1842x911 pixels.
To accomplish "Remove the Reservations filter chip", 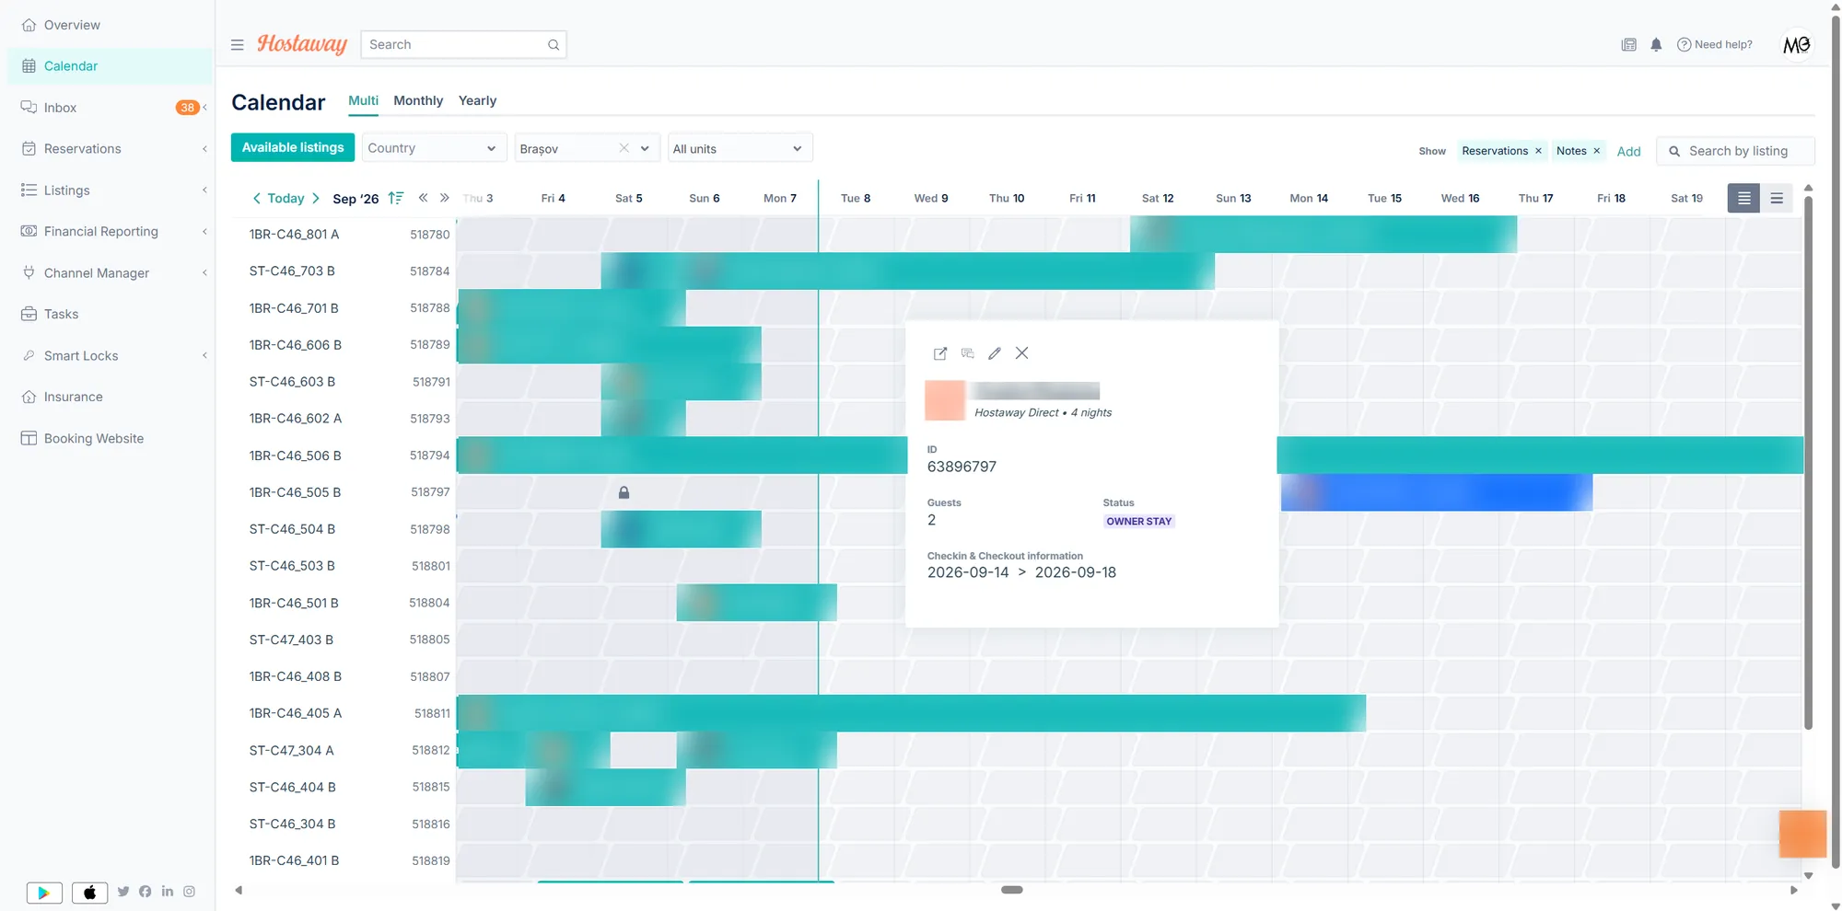I will [1538, 151].
